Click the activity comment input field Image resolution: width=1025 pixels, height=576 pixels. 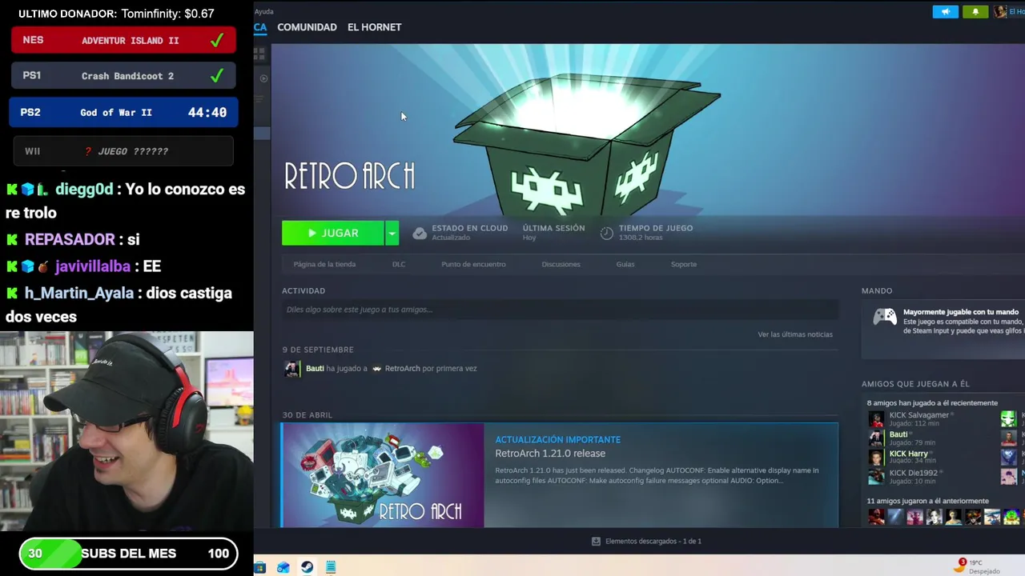point(560,310)
